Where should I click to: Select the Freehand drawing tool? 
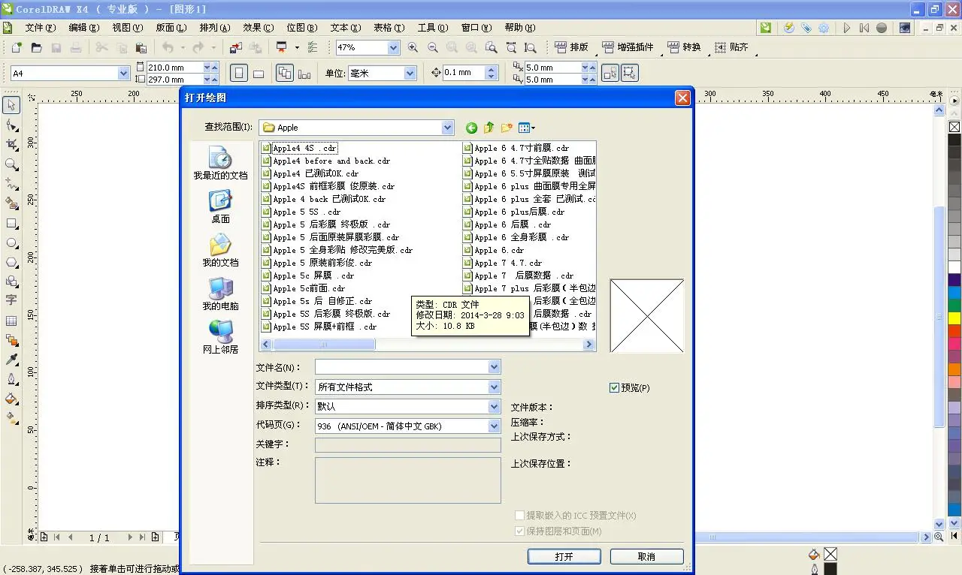point(11,184)
